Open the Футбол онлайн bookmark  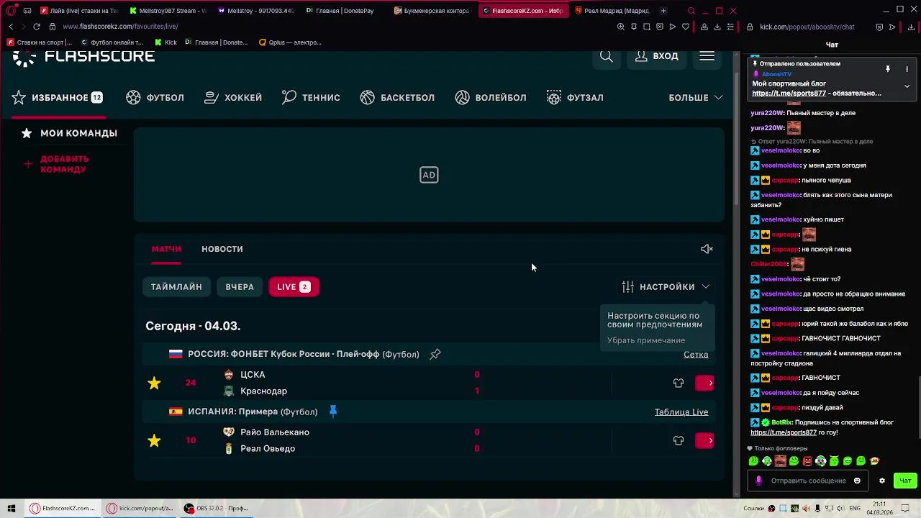[111, 42]
